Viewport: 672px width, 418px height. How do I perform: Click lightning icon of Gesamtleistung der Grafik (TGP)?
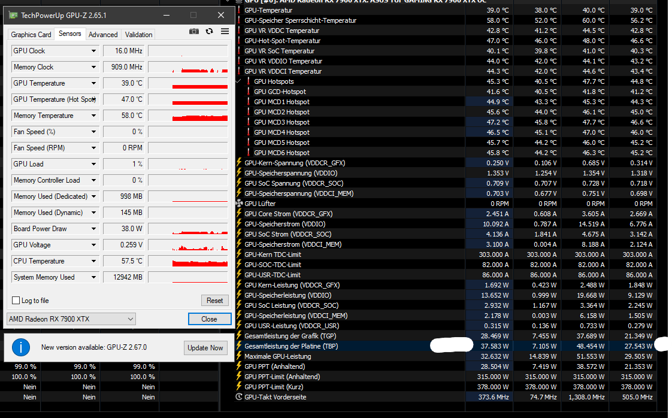pyautogui.click(x=239, y=336)
